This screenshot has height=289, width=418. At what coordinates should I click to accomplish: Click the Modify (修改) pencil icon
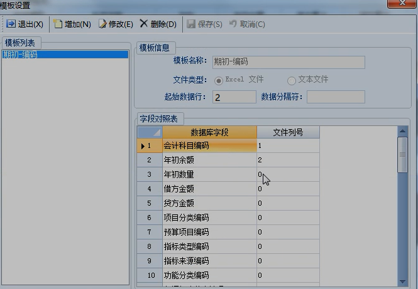[102, 24]
